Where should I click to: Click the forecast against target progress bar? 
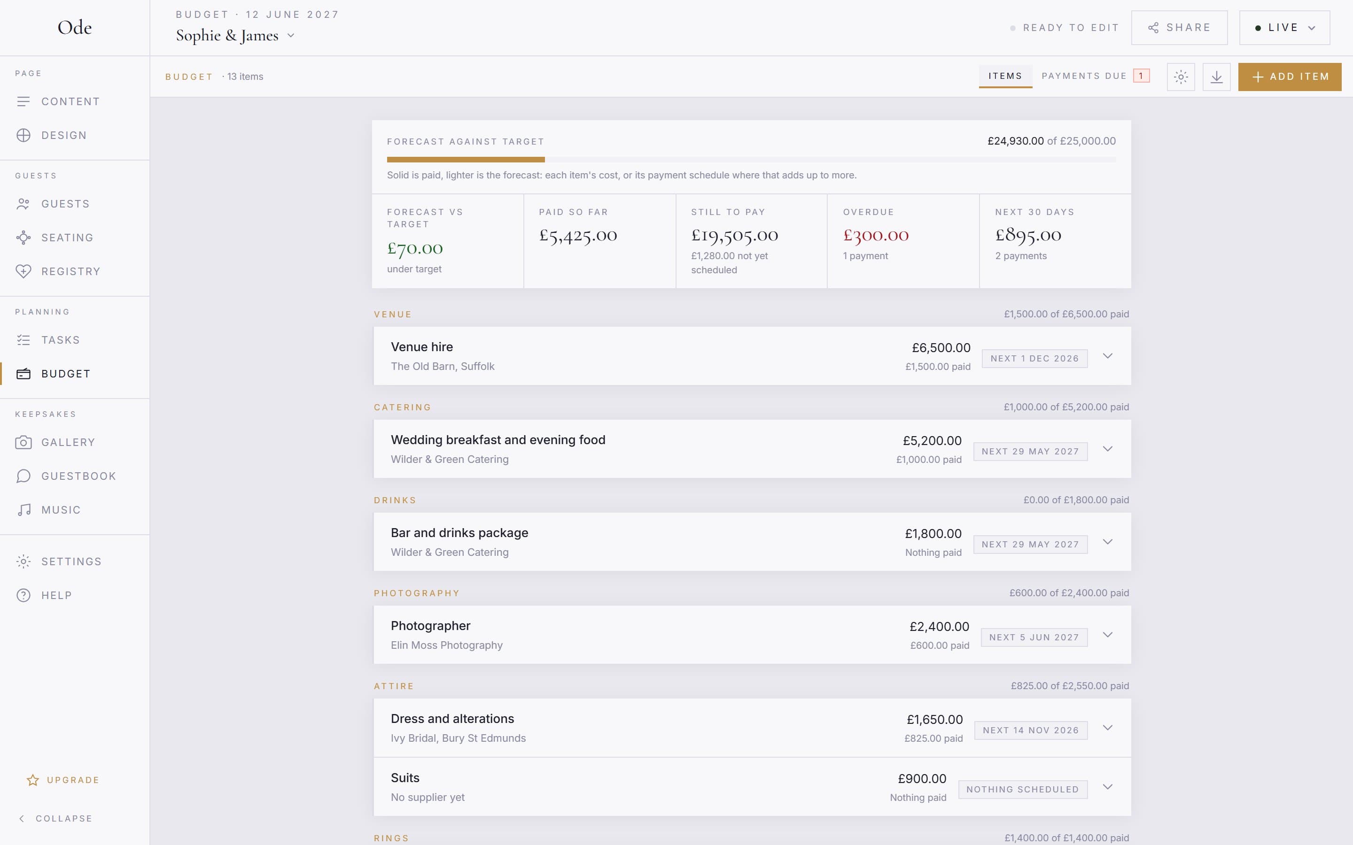pyautogui.click(x=751, y=160)
